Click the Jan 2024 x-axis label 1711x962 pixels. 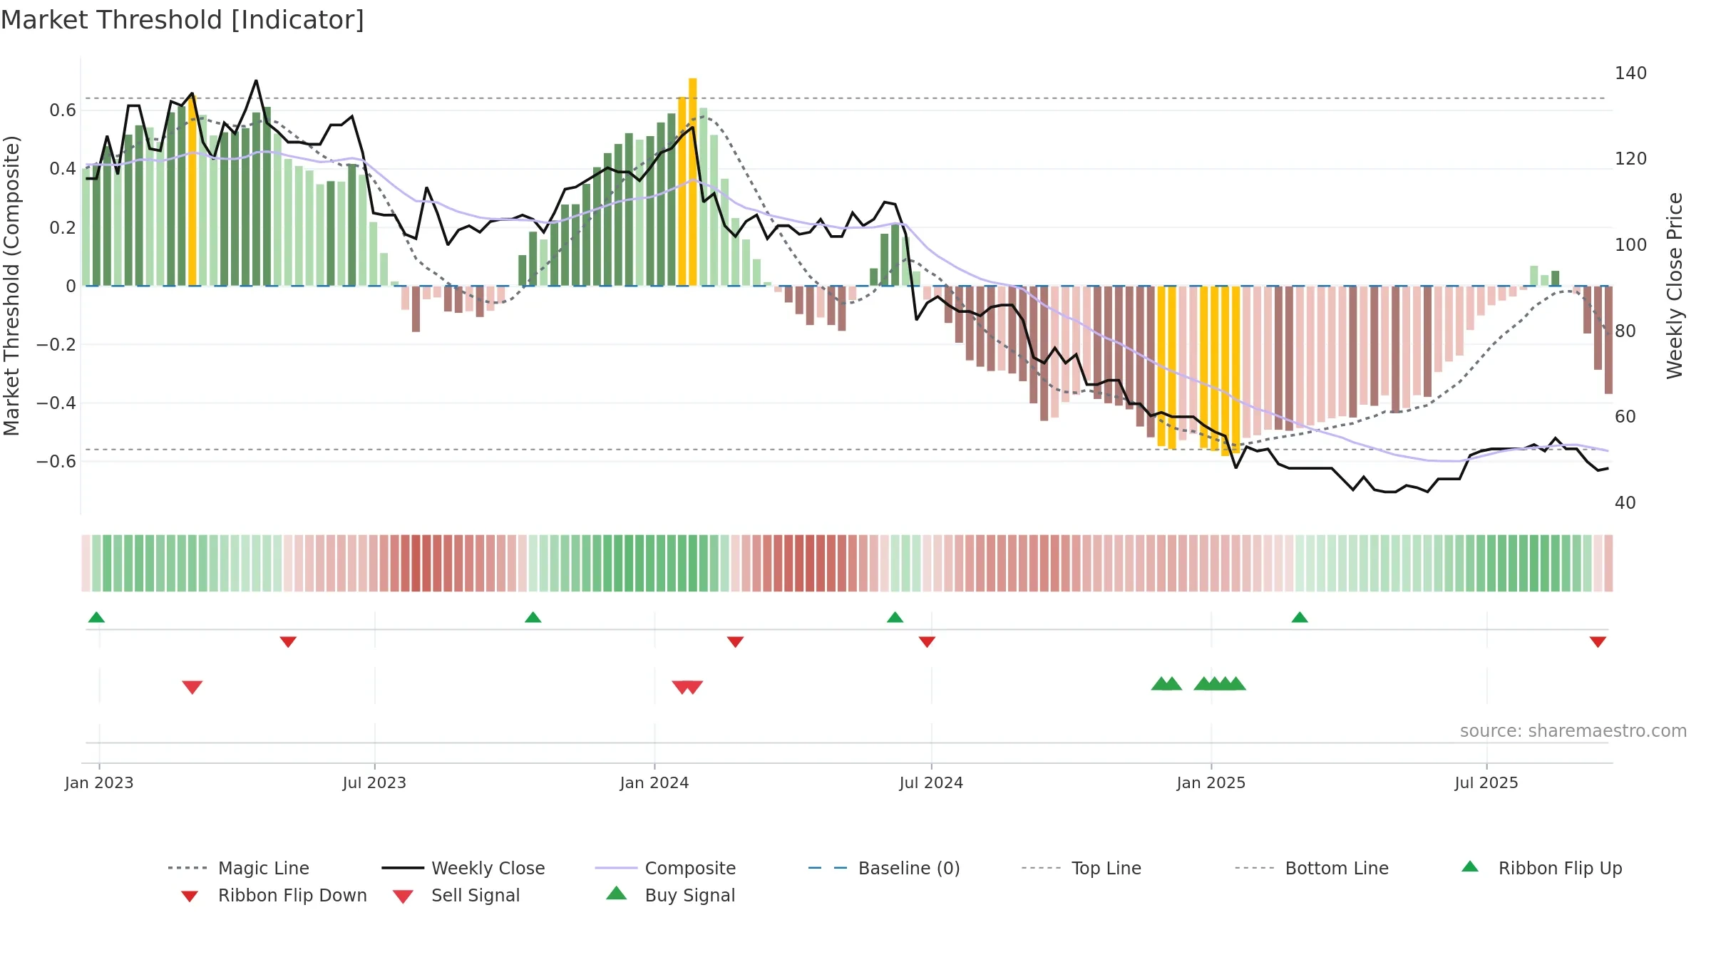[x=654, y=782]
